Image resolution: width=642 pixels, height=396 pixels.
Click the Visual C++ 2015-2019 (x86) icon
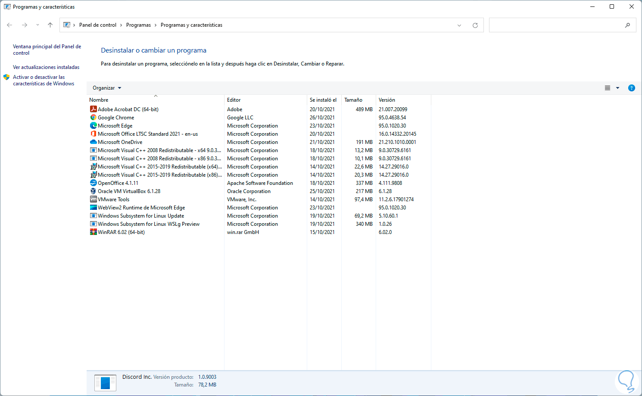[93, 175]
